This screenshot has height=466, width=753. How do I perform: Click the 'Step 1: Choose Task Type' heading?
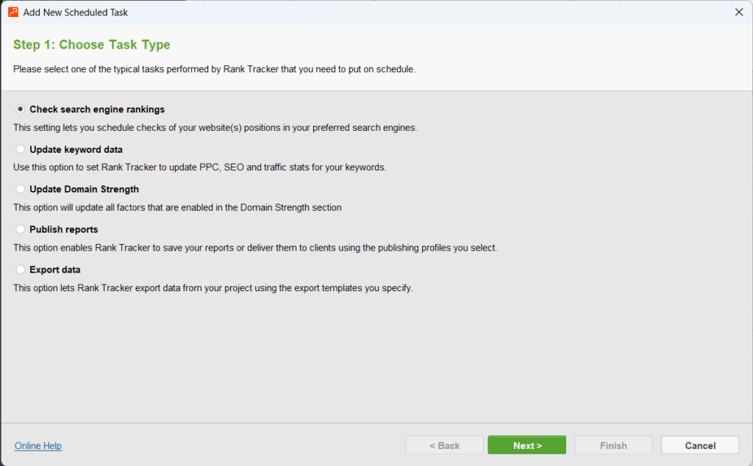point(91,45)
